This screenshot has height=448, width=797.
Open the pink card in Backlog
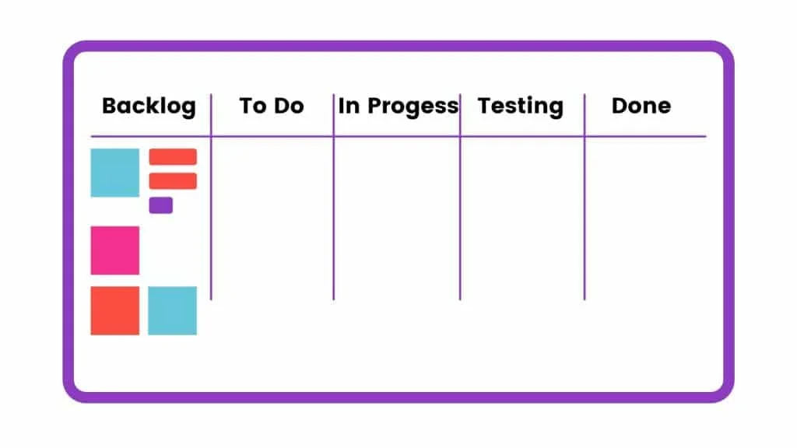click(115, 250)
